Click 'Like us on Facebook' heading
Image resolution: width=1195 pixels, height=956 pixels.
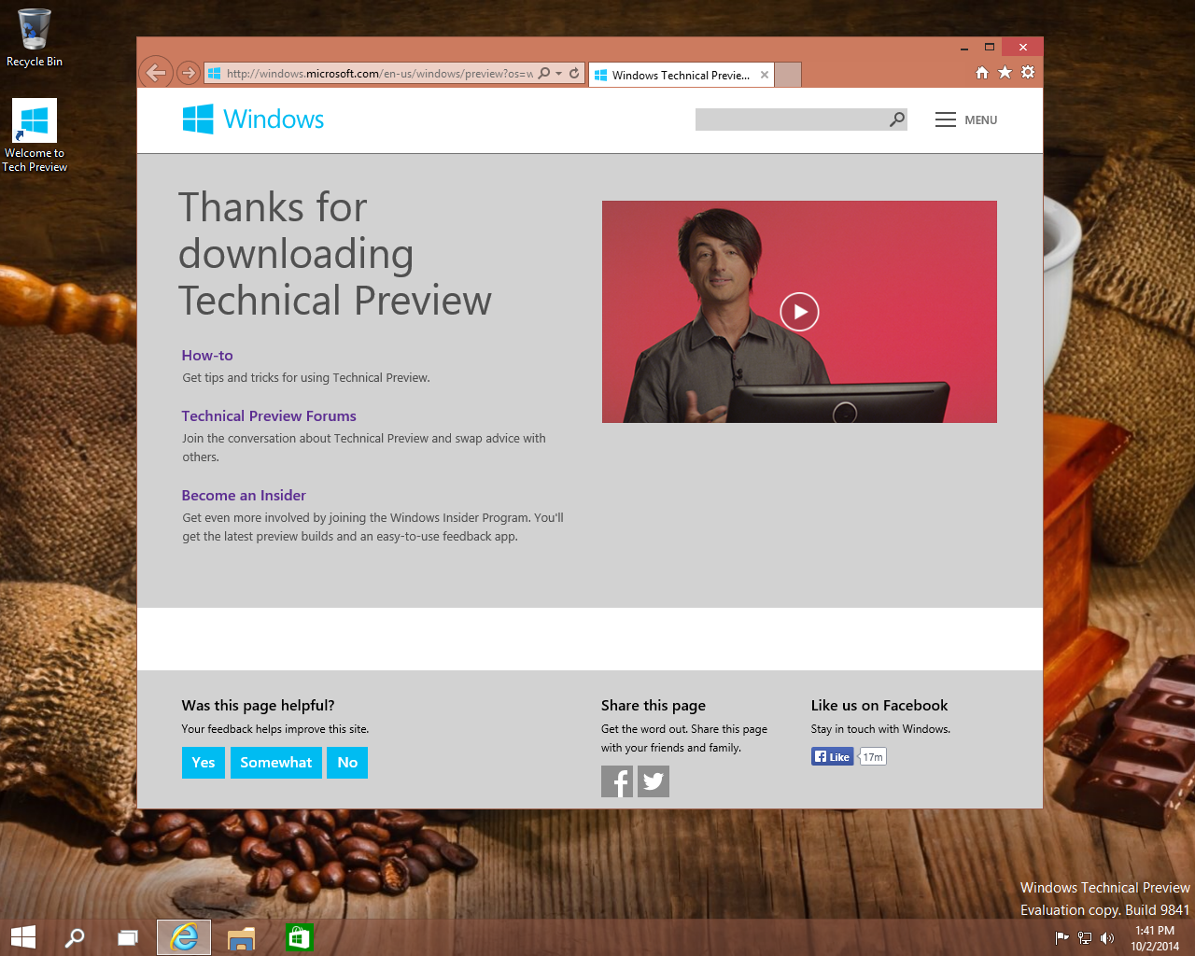click(x=879, y=706)
